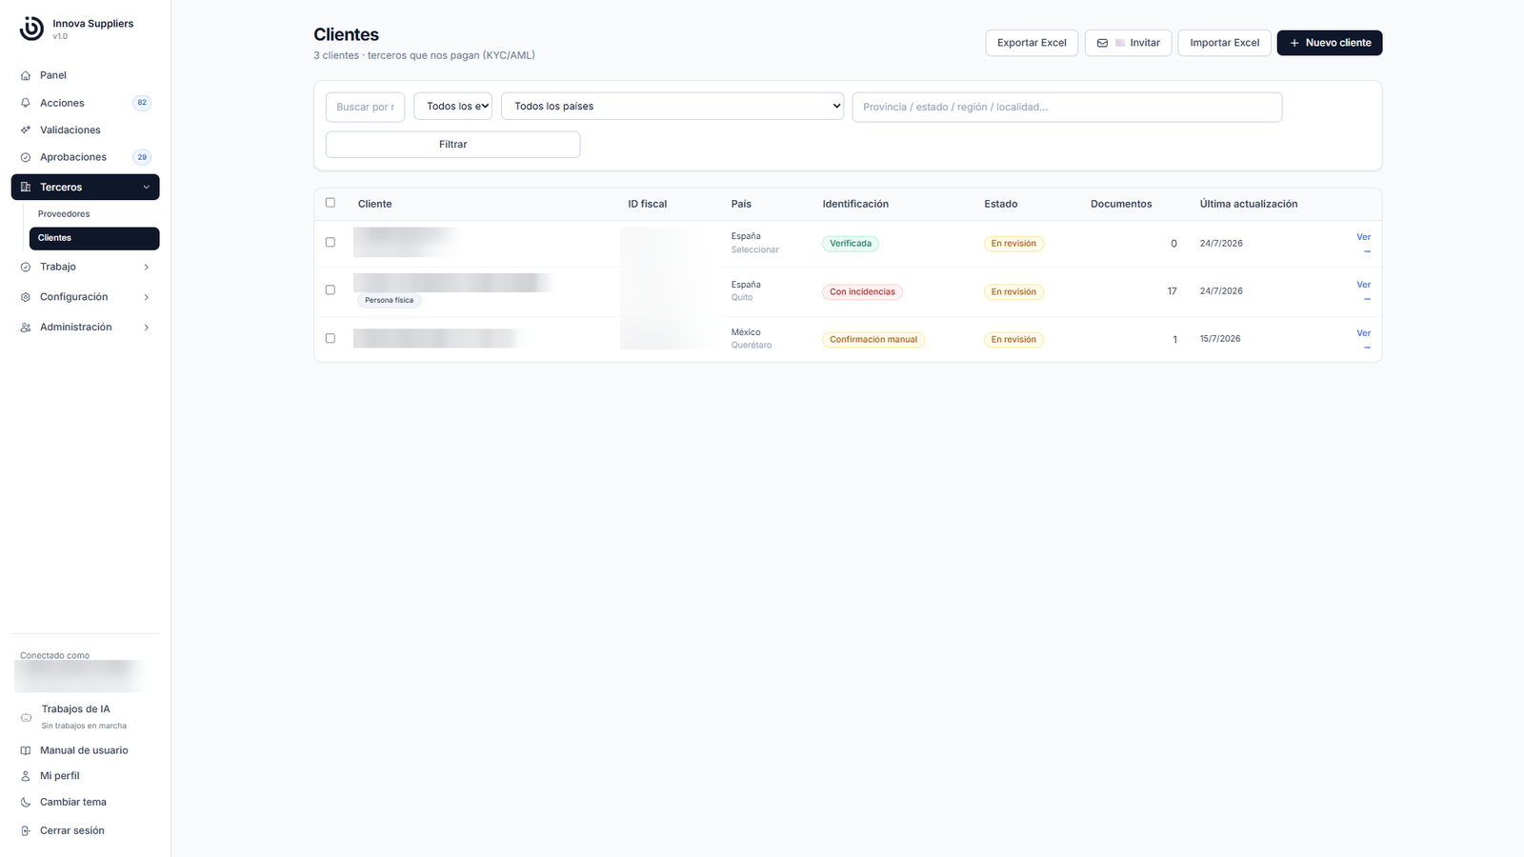Open Panel in the sidebar

85,75
